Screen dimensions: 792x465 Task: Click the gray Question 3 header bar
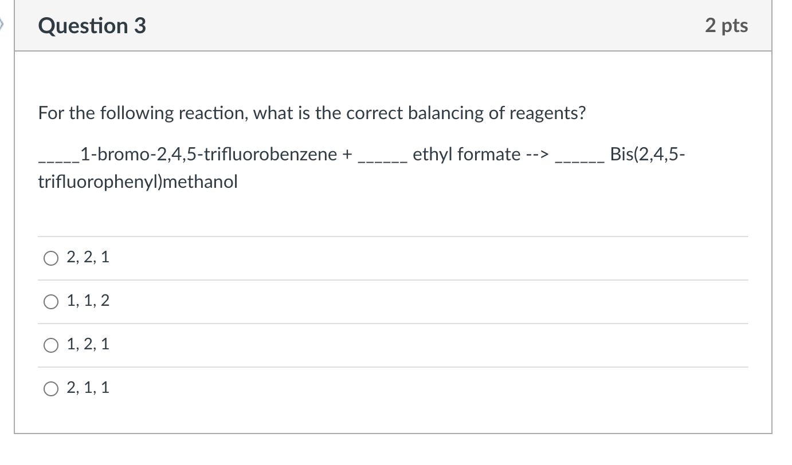(x=401, y=25)
